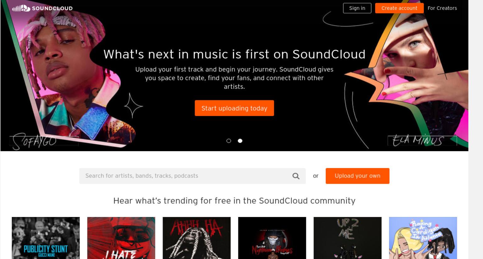The image size is (483, 259).
Task: Open the Up 2 Me album cover
Action: (x=347, y=238)
